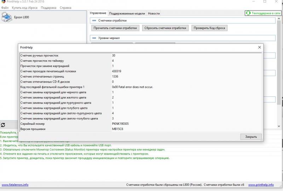Select Код последней фатальной ошибки row
The height and width of the screenshot is (191, 283).
tap(140, 87)
